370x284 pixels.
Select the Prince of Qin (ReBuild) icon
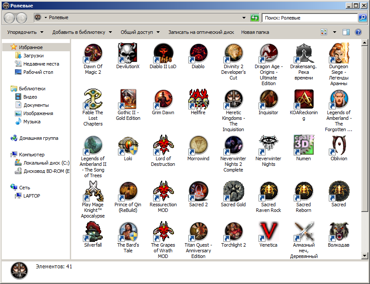128,191
